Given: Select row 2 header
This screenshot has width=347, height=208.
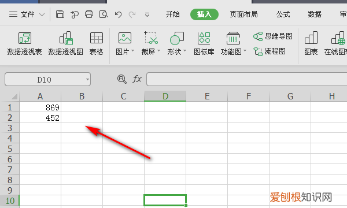Looking at the screenshot, I should click(10, 118).
